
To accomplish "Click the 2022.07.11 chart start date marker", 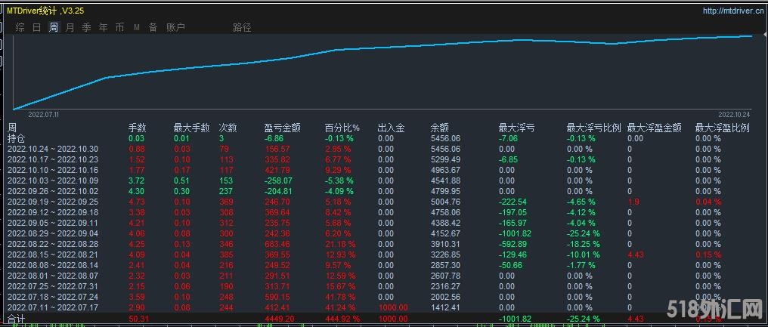I will [x=43, y=115].
